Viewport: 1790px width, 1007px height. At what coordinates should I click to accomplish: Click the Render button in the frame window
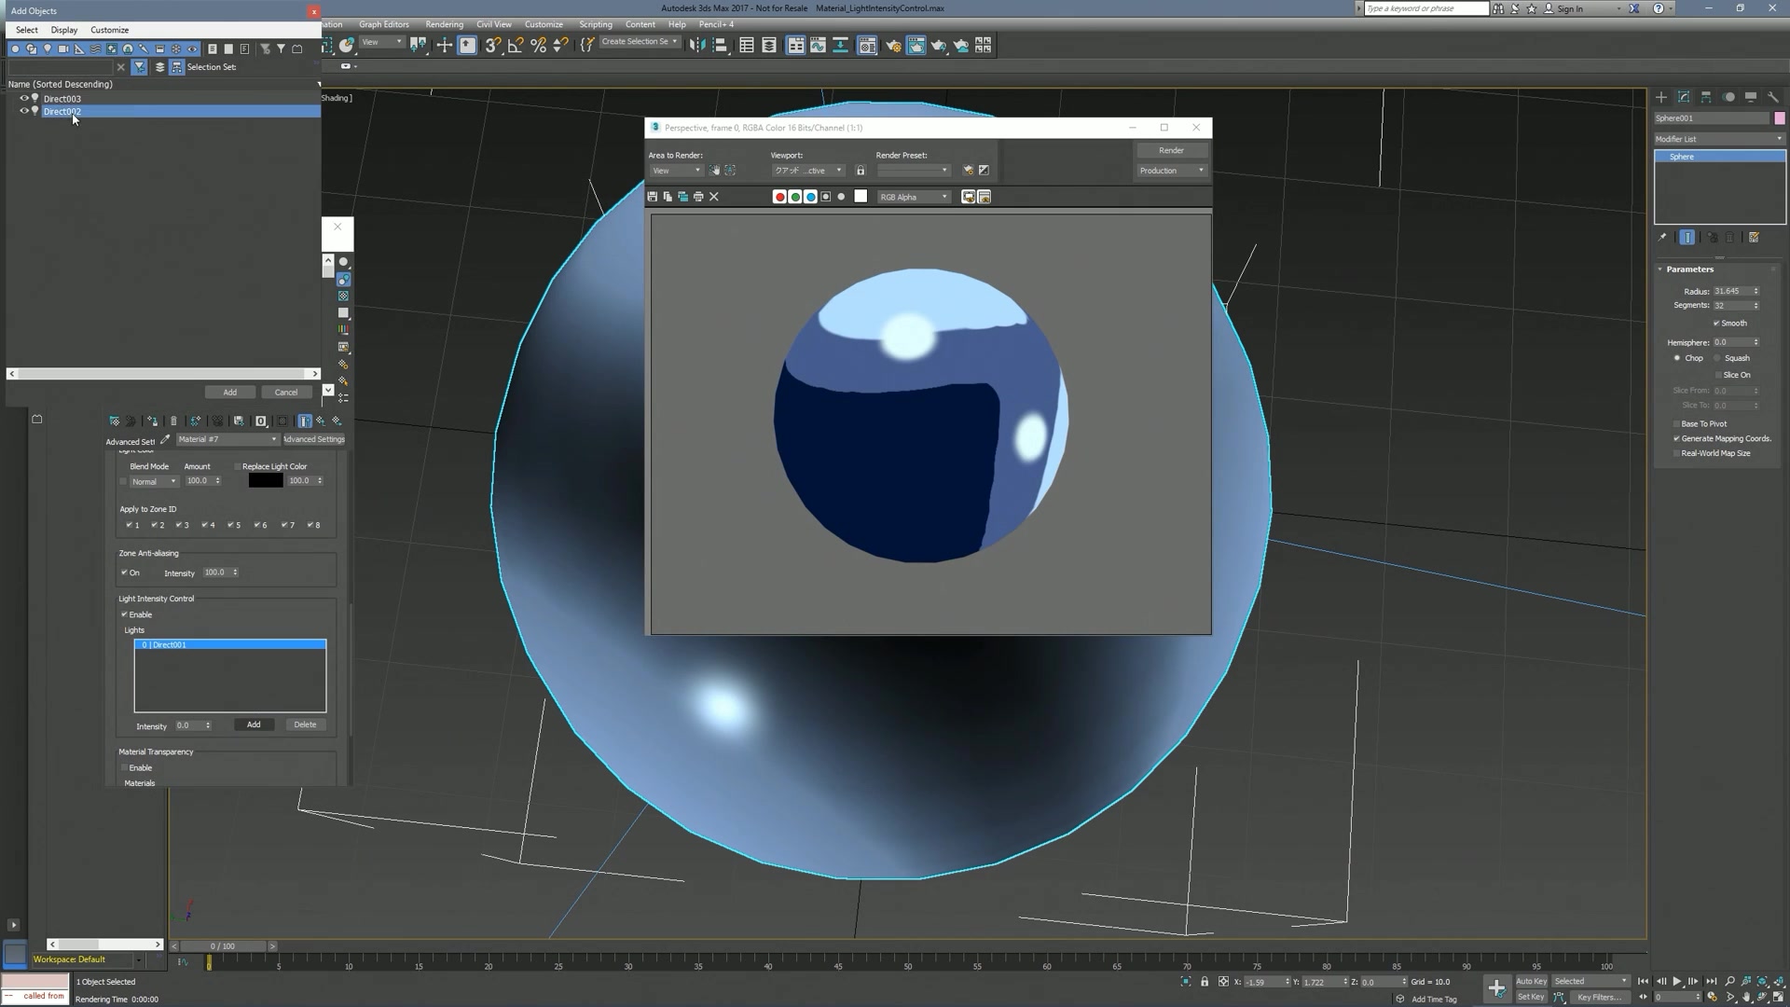(1170, 150)
